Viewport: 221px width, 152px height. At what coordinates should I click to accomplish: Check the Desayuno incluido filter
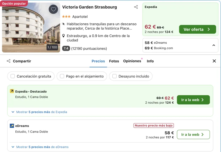click(x=114, y=76)
